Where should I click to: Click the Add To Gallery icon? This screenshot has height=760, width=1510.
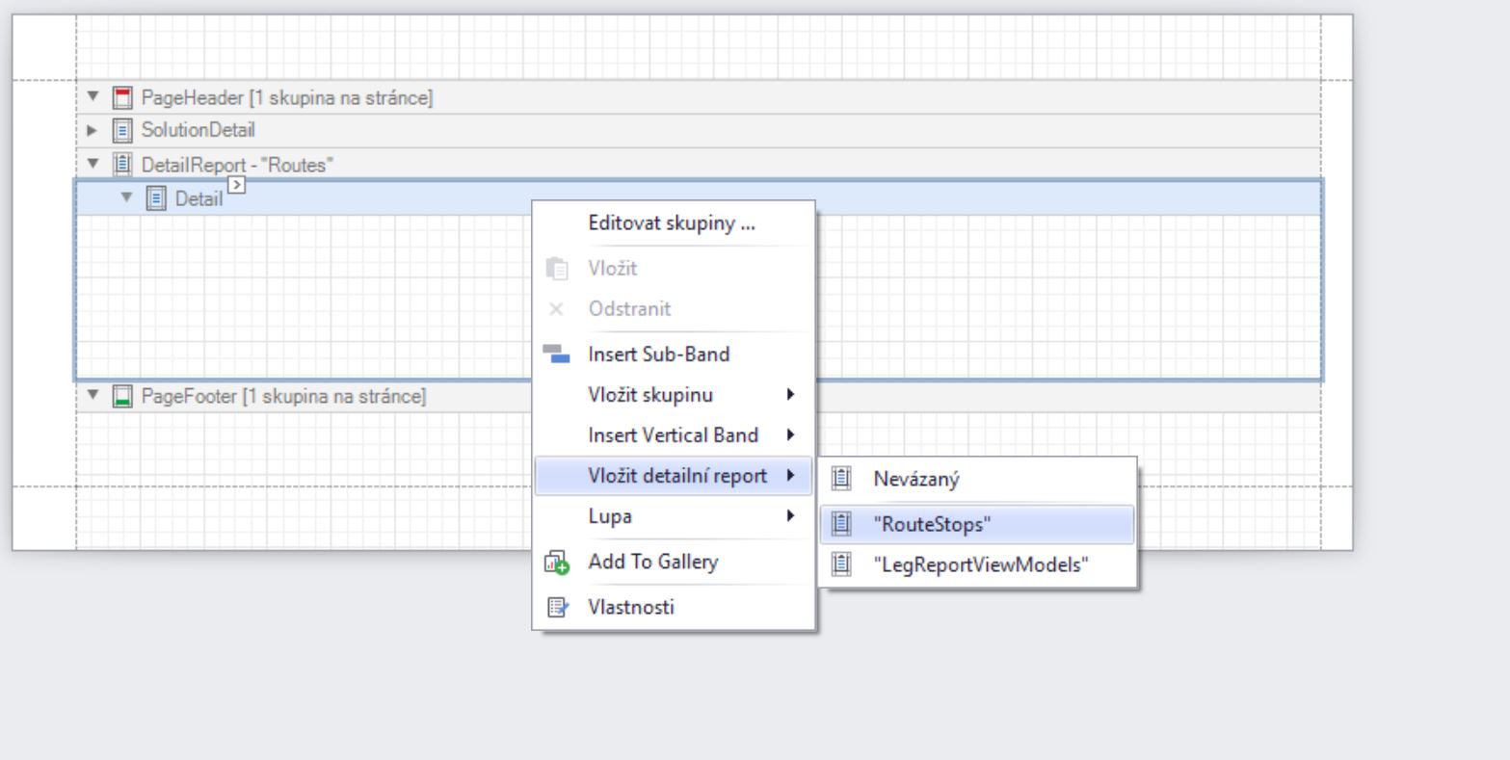click(557, 563)
